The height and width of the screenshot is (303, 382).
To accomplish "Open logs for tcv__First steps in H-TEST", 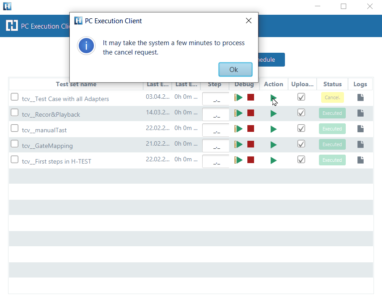I will (x=360, y=160).
